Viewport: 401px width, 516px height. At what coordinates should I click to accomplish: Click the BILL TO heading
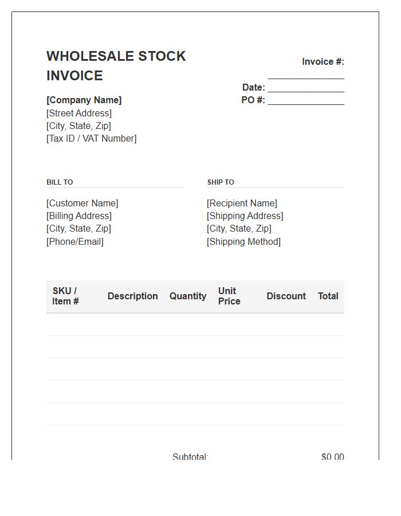pos(60,182)
